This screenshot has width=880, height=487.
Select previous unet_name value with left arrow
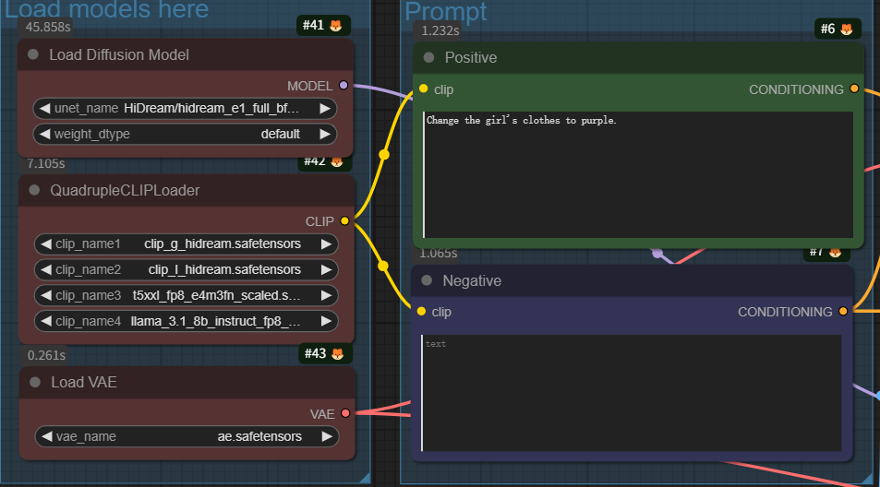45,108
